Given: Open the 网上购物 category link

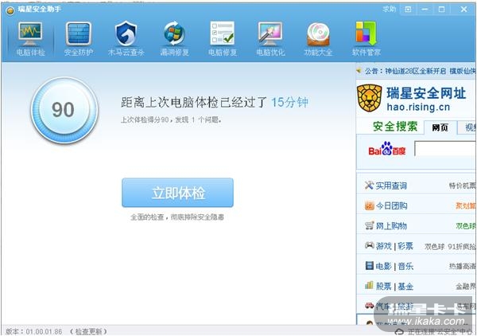Looking at the screenshot, I should click(x=391, y=226).
